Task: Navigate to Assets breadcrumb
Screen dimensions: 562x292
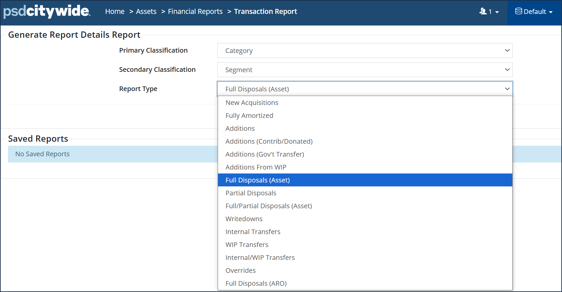Action: point(146,12)
